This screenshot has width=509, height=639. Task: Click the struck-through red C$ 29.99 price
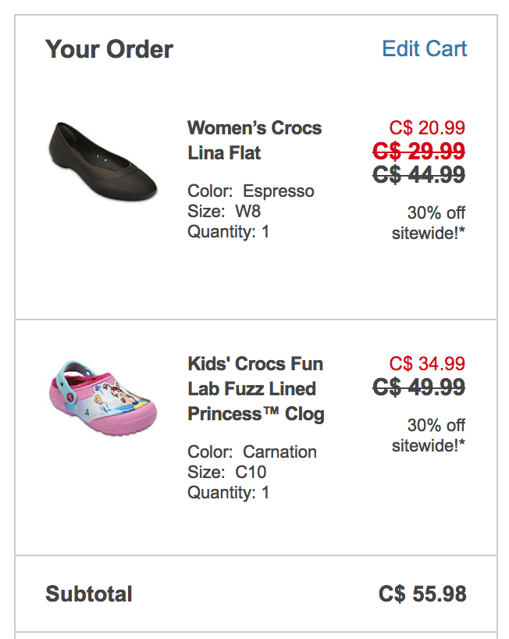click(x=418, y=152)
